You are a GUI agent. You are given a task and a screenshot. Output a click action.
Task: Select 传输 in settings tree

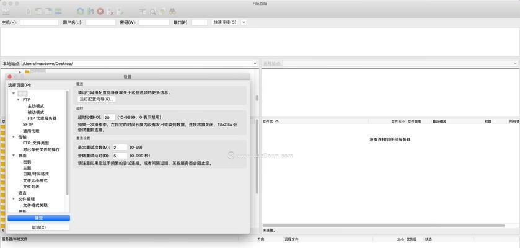point(22,136)
